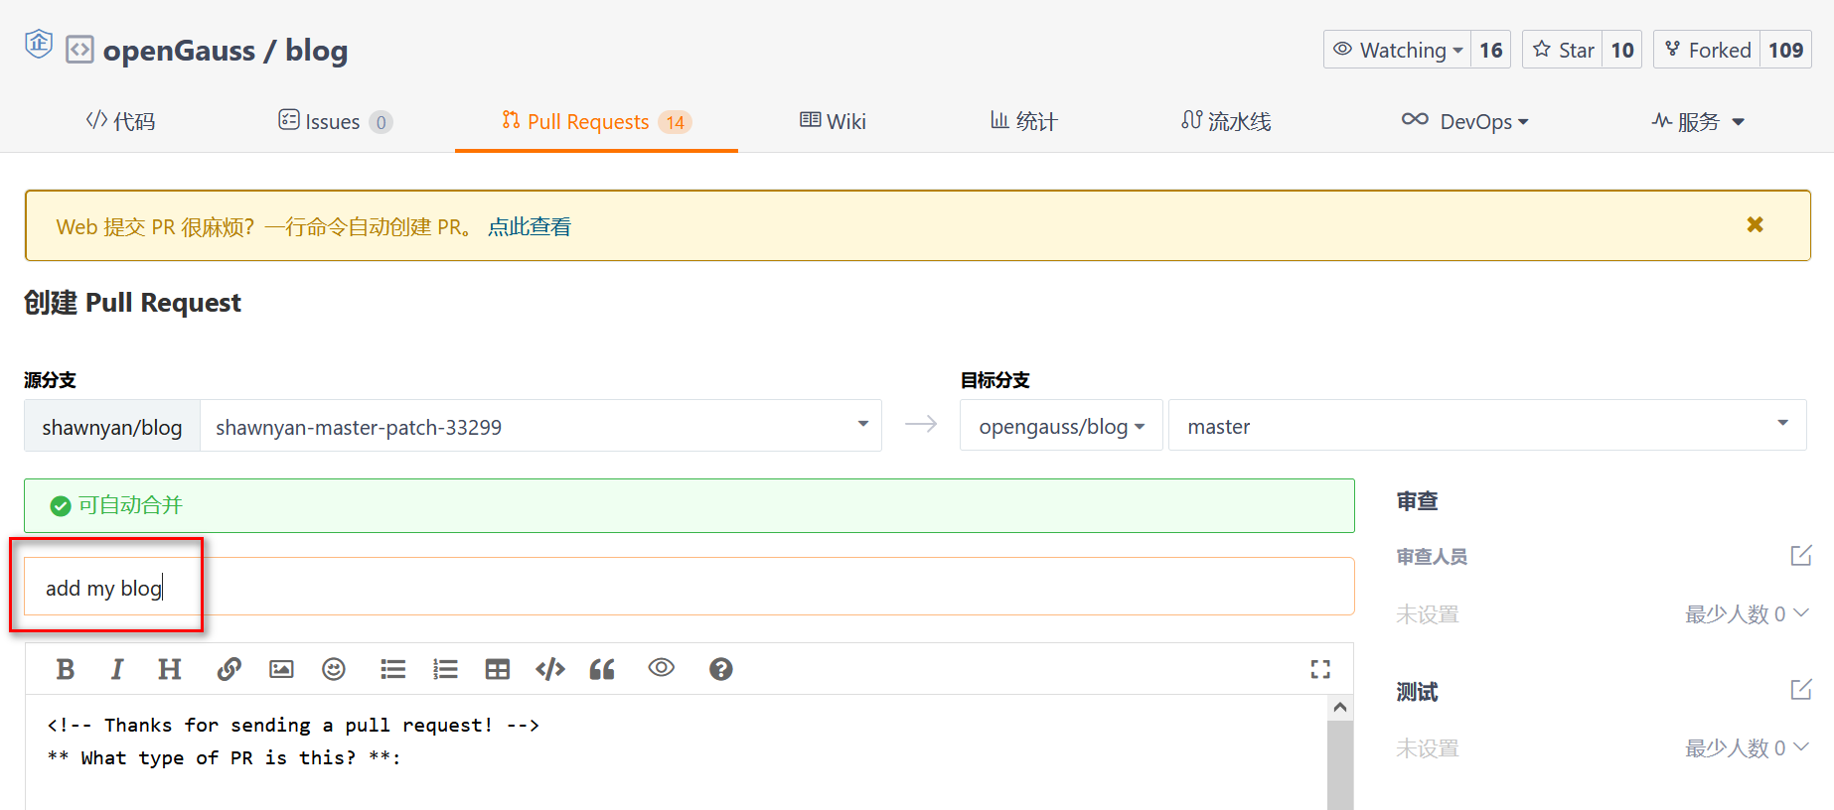Open the Wiki tab
This screenshot has height=810, width=1834.
833,121
